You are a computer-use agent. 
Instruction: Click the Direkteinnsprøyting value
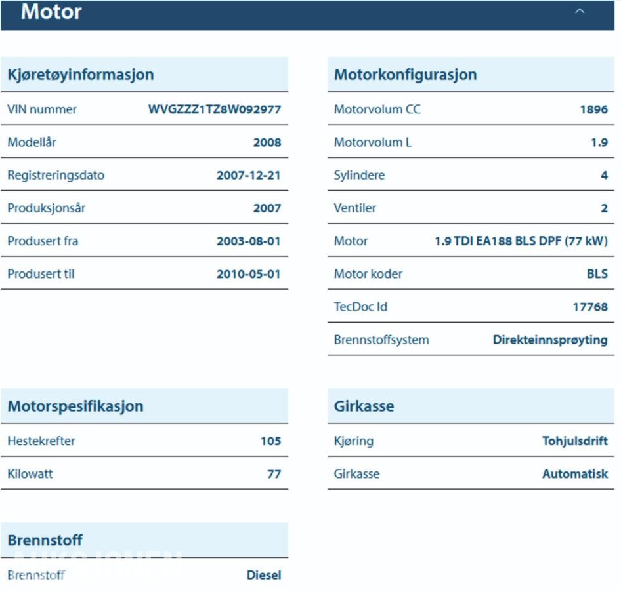click(550, 340)
